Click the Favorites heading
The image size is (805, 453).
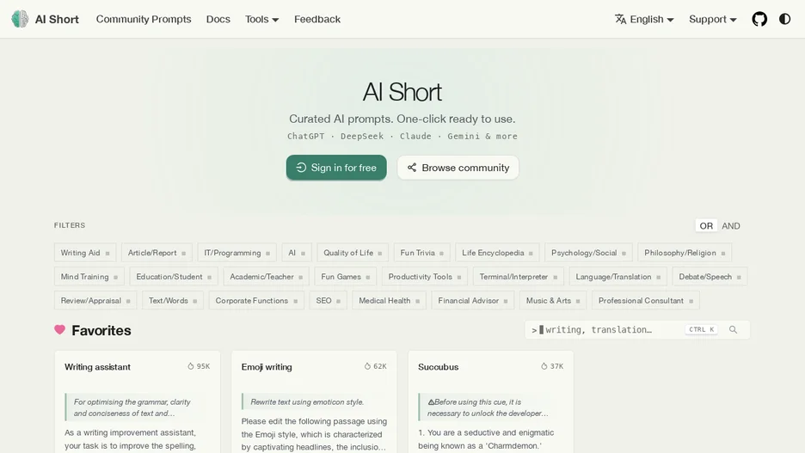click(x=101, y=330)
